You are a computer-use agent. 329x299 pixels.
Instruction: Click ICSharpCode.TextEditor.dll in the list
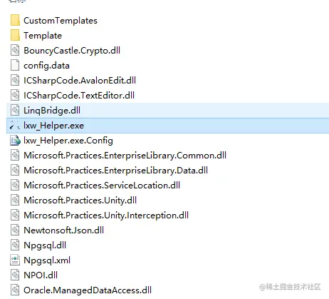[x=79, y=96]
